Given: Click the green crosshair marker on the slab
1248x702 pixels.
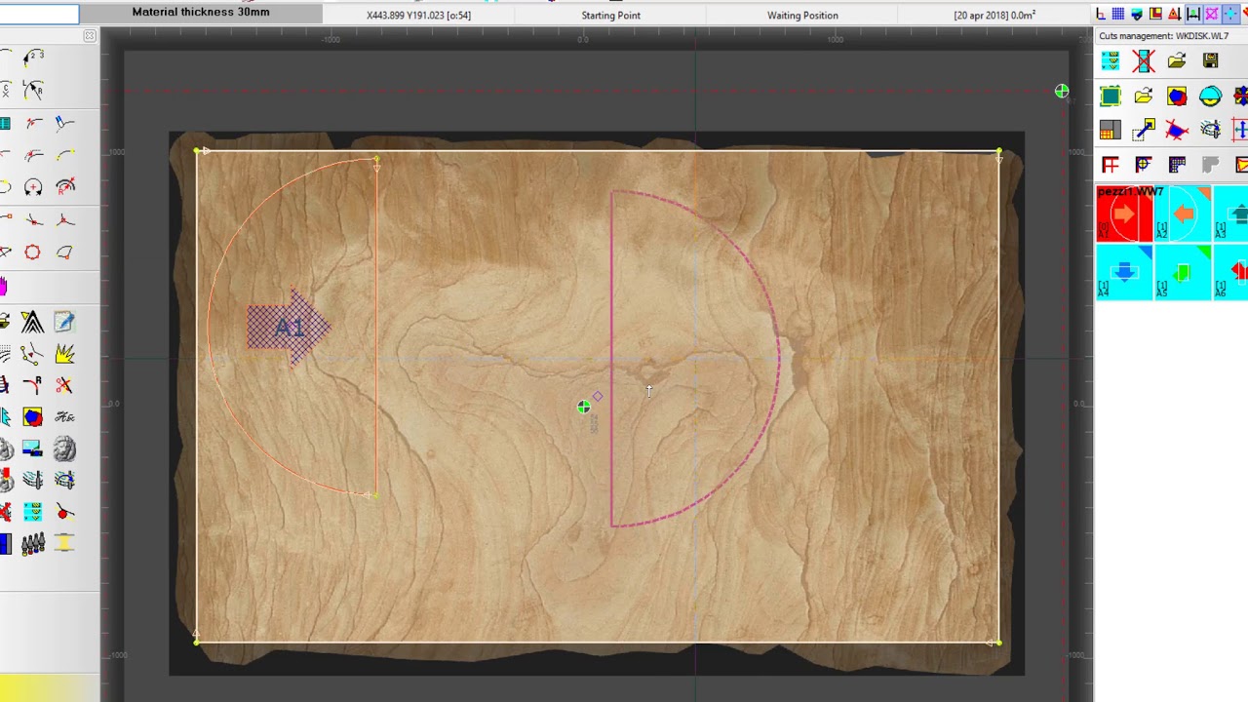Looking at the screenshot, I should [583, 407].
